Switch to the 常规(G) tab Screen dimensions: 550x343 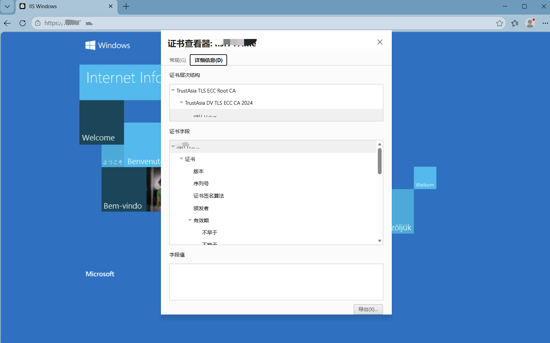[178, 60]
